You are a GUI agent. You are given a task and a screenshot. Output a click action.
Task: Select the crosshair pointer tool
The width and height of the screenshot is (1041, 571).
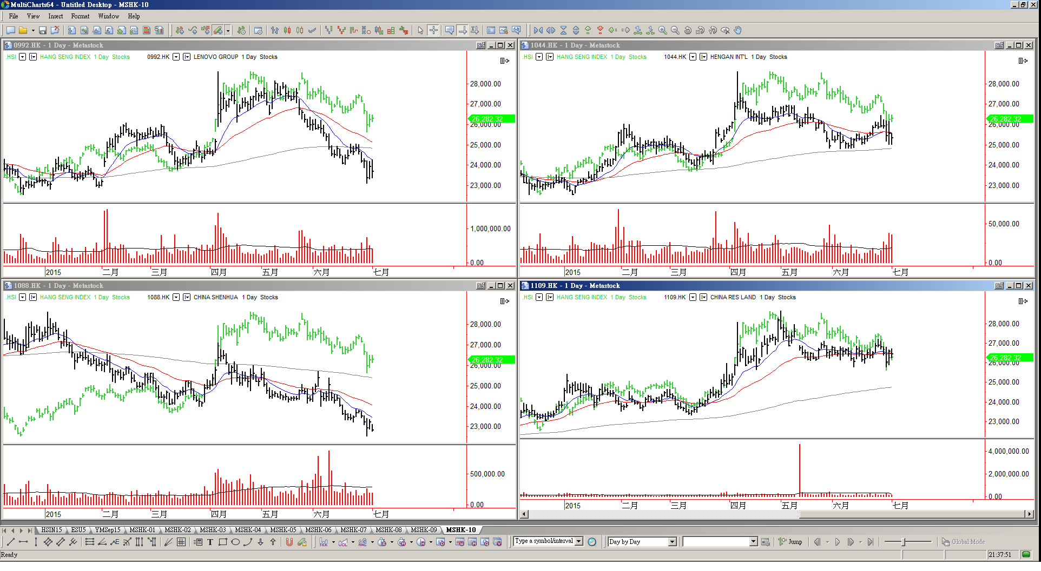pos(433,31)
